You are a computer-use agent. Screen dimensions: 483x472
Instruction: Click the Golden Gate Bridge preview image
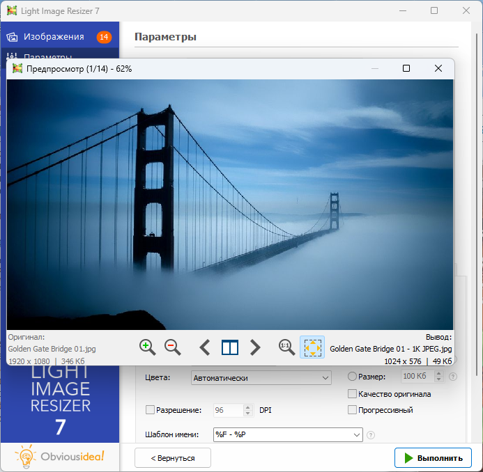coord(230,203)
